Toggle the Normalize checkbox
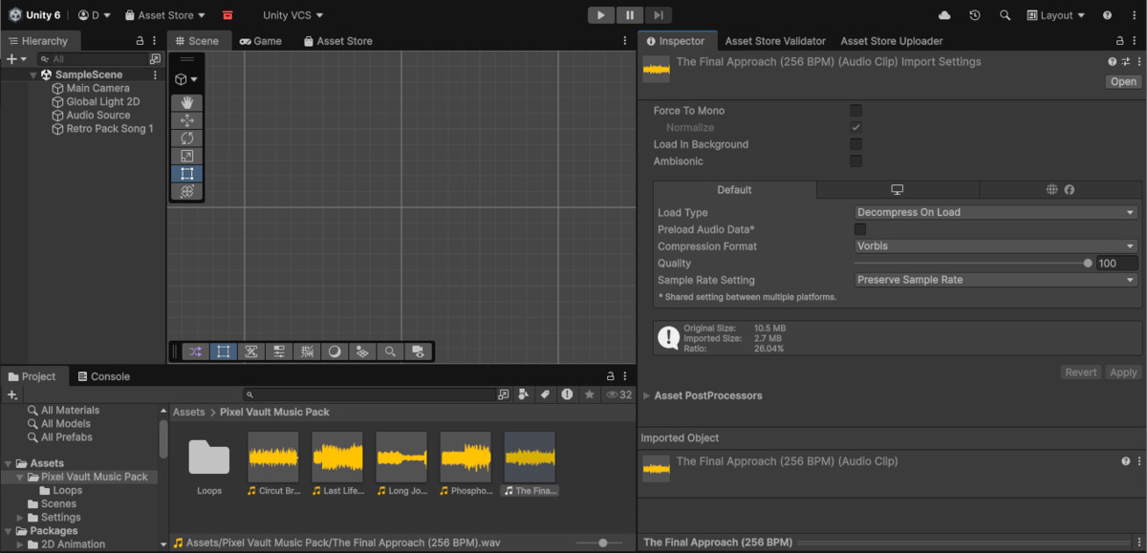1147x553 pixels. coord(855,127)
